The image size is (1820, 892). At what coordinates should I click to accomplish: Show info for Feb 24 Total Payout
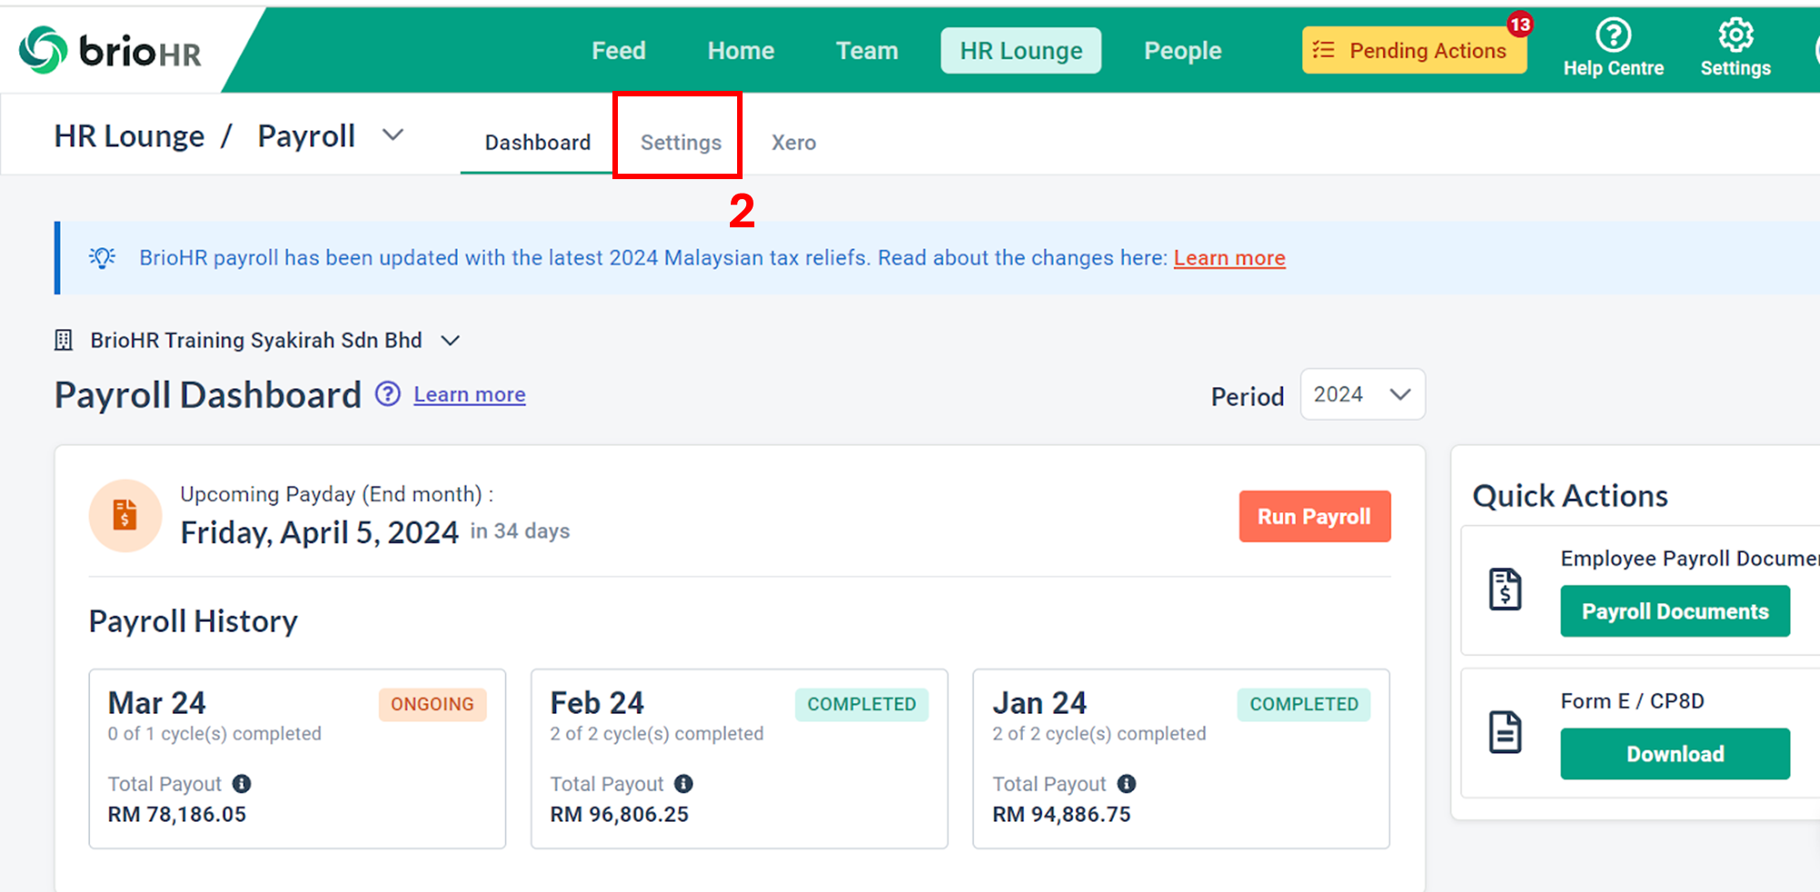[683, 784]
